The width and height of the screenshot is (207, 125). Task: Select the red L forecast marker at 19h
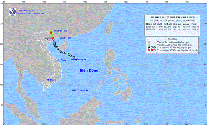[51, 32]
